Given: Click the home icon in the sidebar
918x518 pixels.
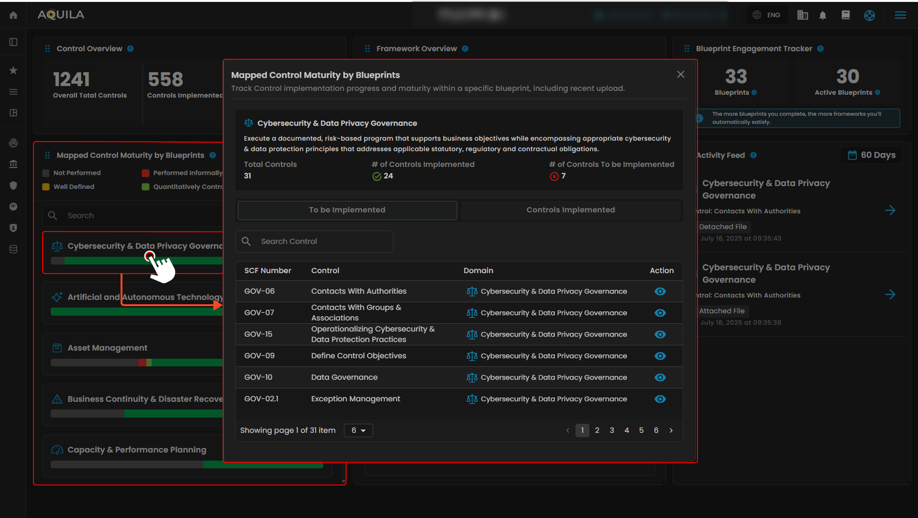Looking at the screenshot, I should pyautogui.click(x=13, y=15).
